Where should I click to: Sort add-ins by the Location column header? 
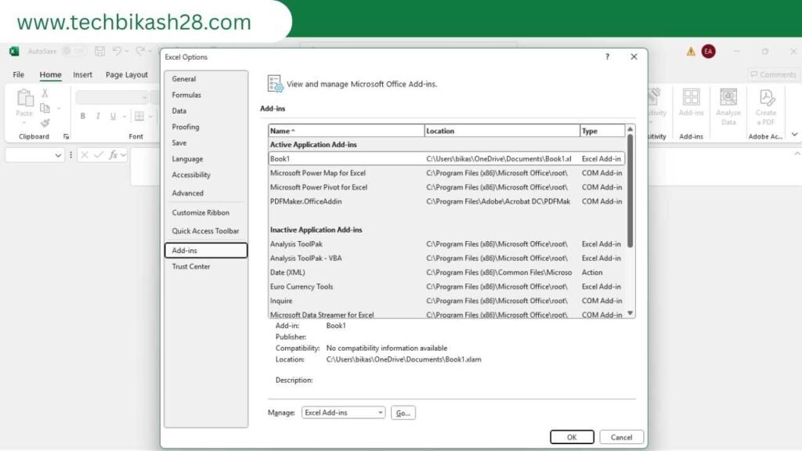(x=502, y=131)
